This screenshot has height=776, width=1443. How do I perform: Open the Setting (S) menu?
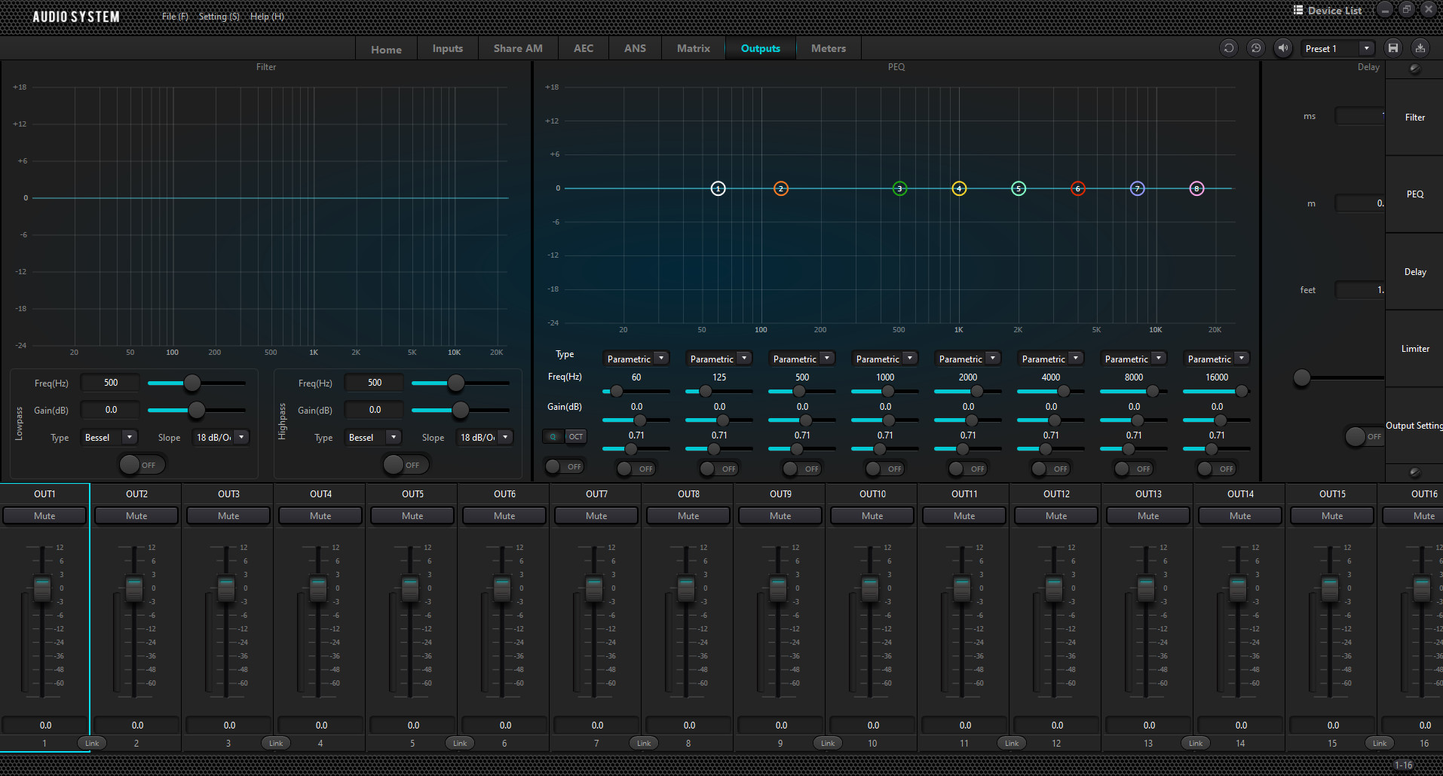[x=219, y=17]
